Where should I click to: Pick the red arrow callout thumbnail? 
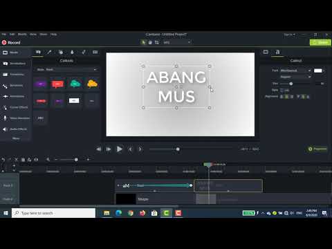[x=41, y=101]
